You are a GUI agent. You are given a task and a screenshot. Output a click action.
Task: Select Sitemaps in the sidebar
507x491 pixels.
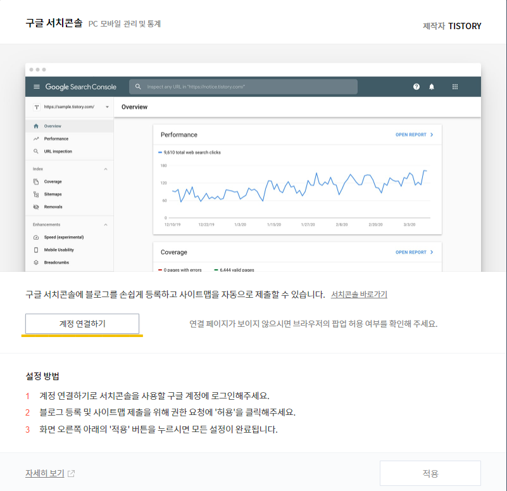[x=70, y=194]
